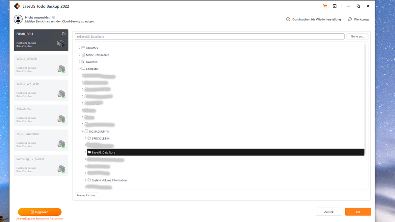Image resolution: width=395 pixels, height=222 pixels.
Task: Select the WSUS_W7_W10 backup task
Action: (41, 90)
